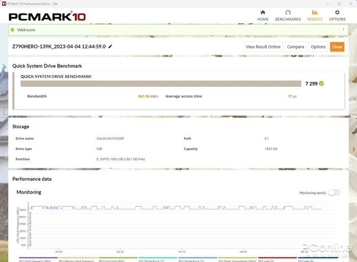Screen dimensions: 357x262
Task: Click the Quick System Drive Benchmark score bar
Action: [161, 83]
